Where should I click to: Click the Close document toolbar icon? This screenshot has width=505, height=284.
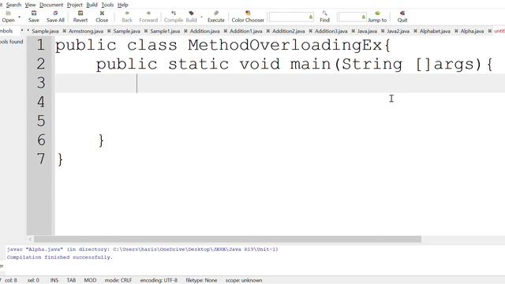(x=102, y=17)
